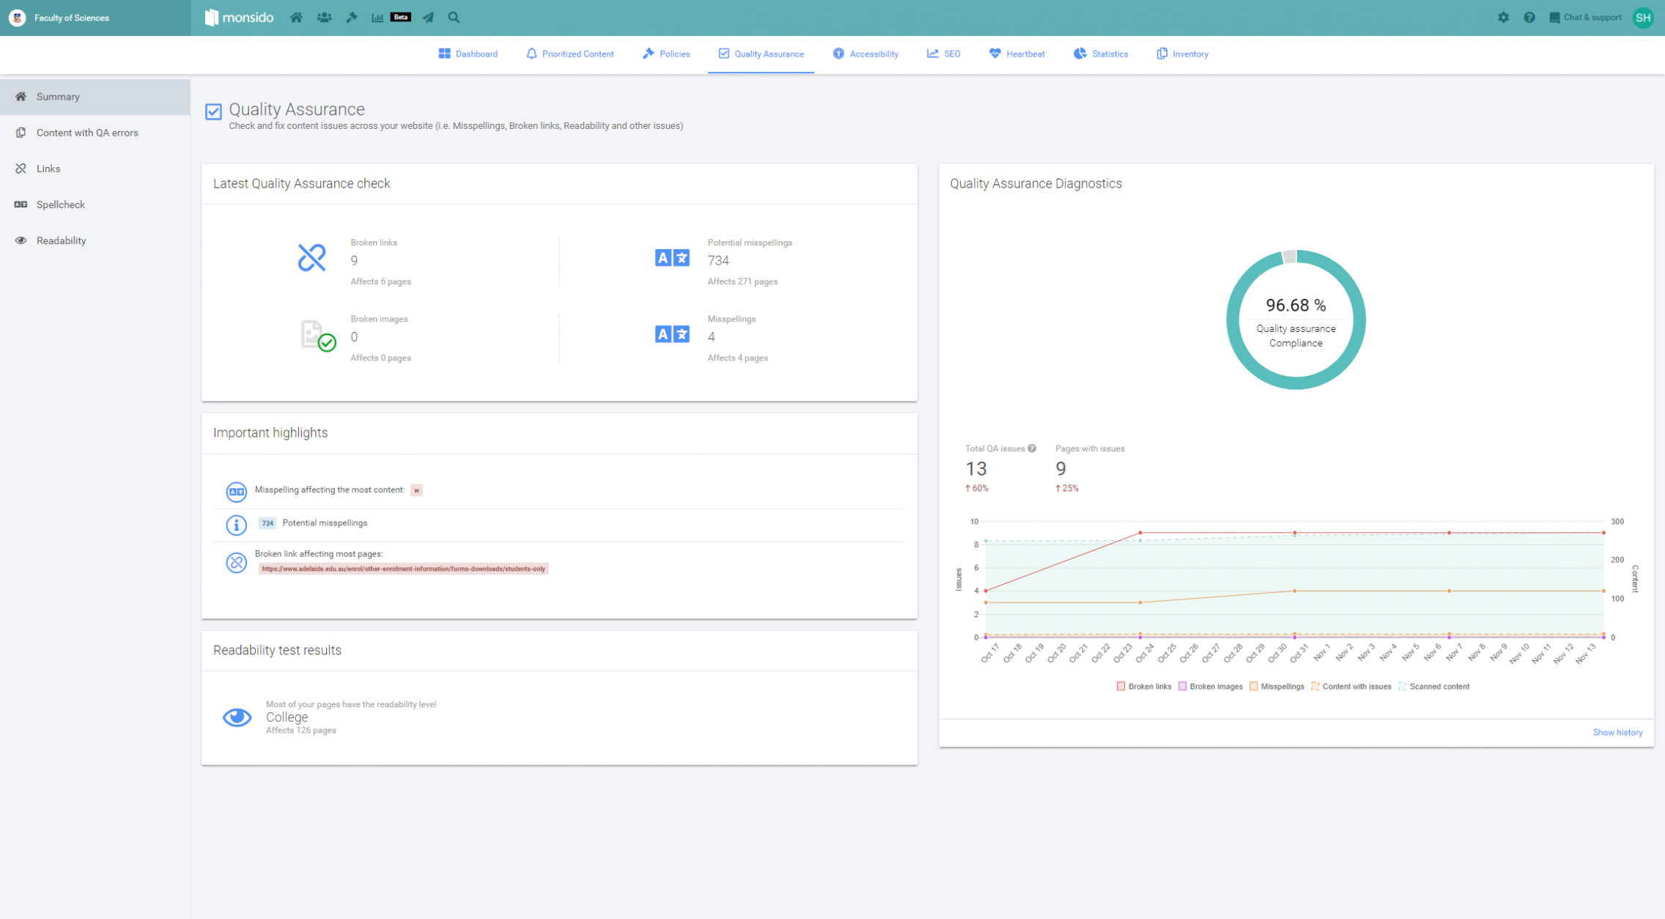Click the 96.68% compliance donut chart
The image size is (1665, 919).
(x=1295, y=320)
